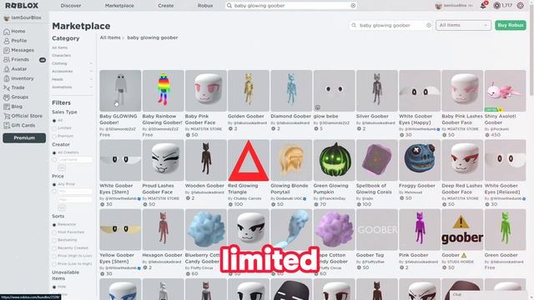The height and width of the screenshot is (300, 534).
Task: Open the Diamond Goober thumbnail
Action: (291, 91)
